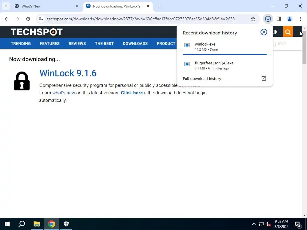Close the Now downloading WinLock tab
The image size is (307, 230).
tap(148, 6)
